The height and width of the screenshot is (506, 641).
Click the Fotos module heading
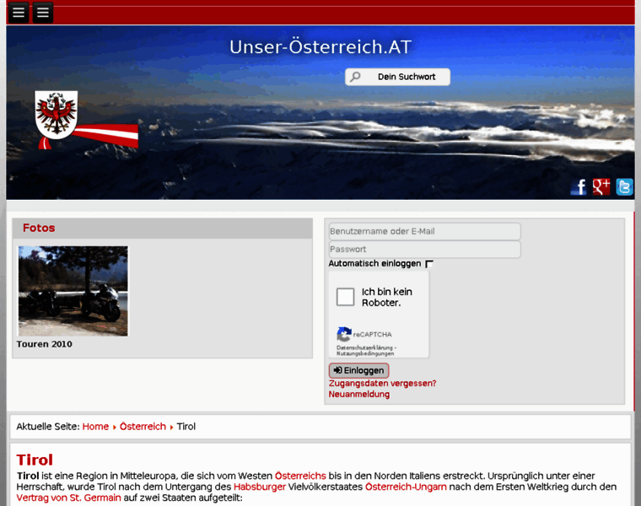(39, 228)
